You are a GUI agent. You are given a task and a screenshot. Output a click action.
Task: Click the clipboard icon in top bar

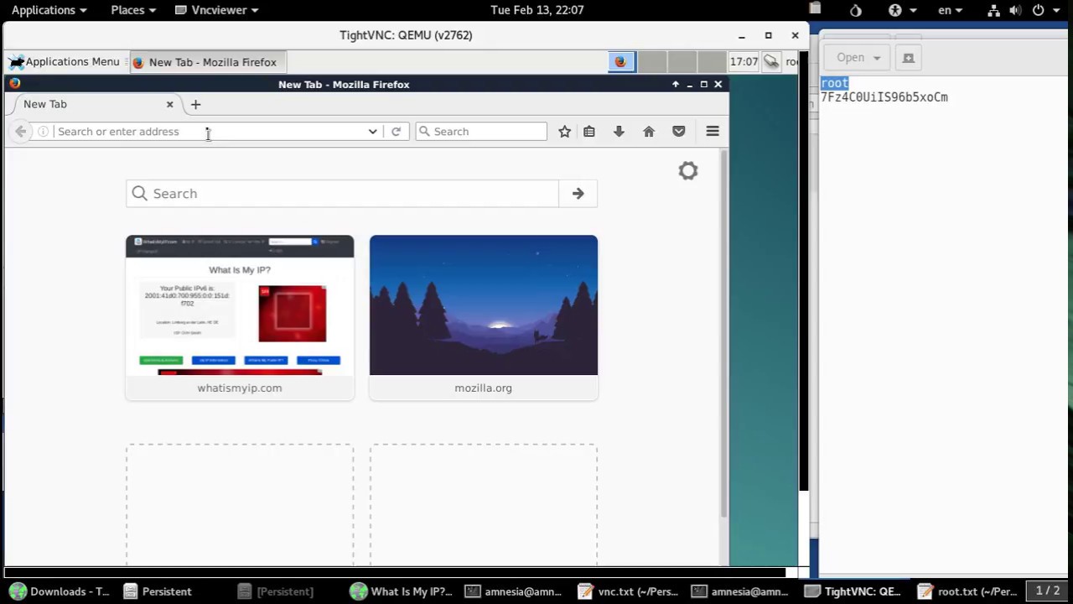tap(815, 8)
